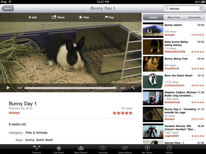Switch to the More From tab
The image size is (206, 154).
pyautogui.click(x=174, y=17)
